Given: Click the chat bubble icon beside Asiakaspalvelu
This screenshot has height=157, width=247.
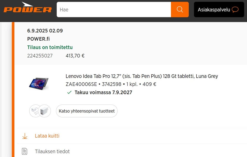Looking at the screenshot, I should 235,10.
